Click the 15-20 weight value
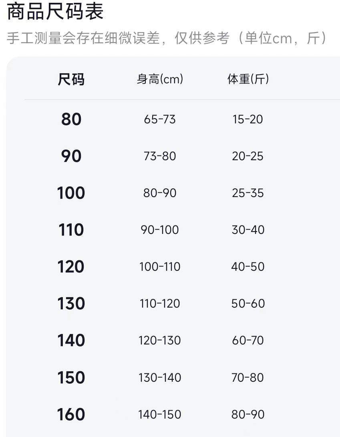 pyautogui.click(x=248, y=119)
